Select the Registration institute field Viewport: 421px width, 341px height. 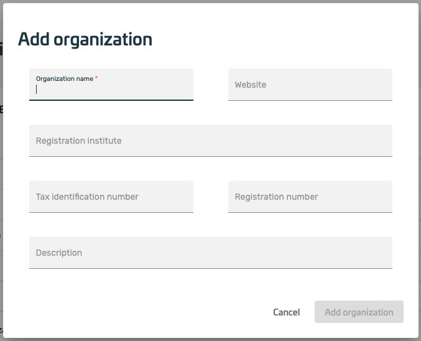210,141
